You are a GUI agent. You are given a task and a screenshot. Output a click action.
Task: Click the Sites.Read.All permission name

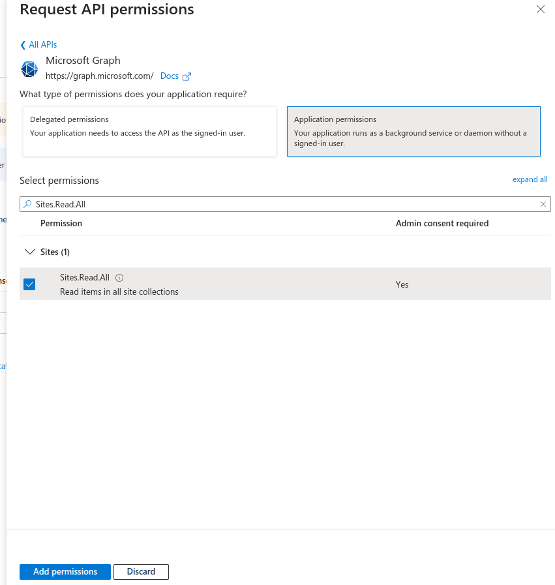point(85,278)
